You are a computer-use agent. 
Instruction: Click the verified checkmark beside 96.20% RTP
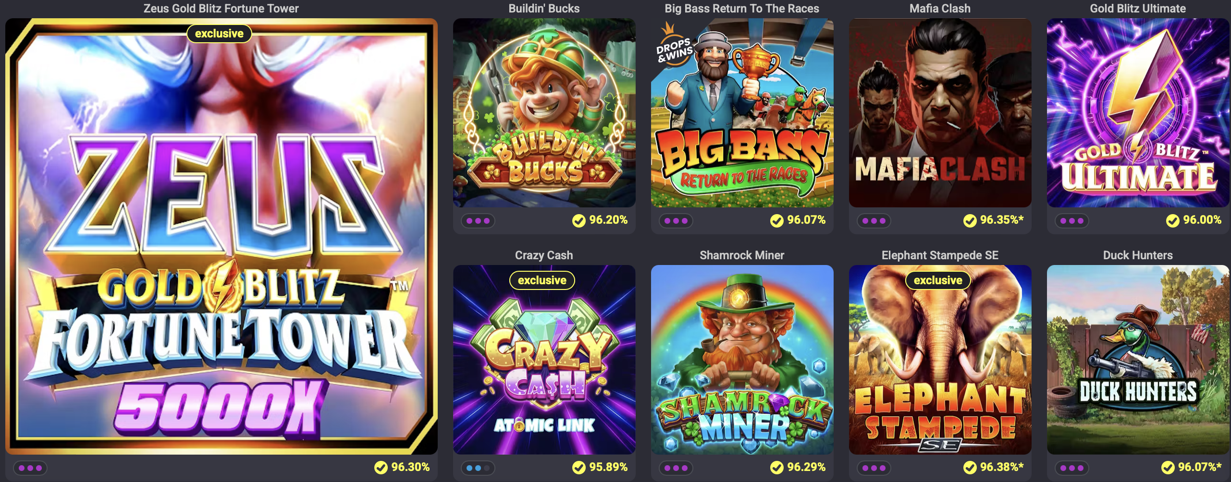(x=579, y=220)
